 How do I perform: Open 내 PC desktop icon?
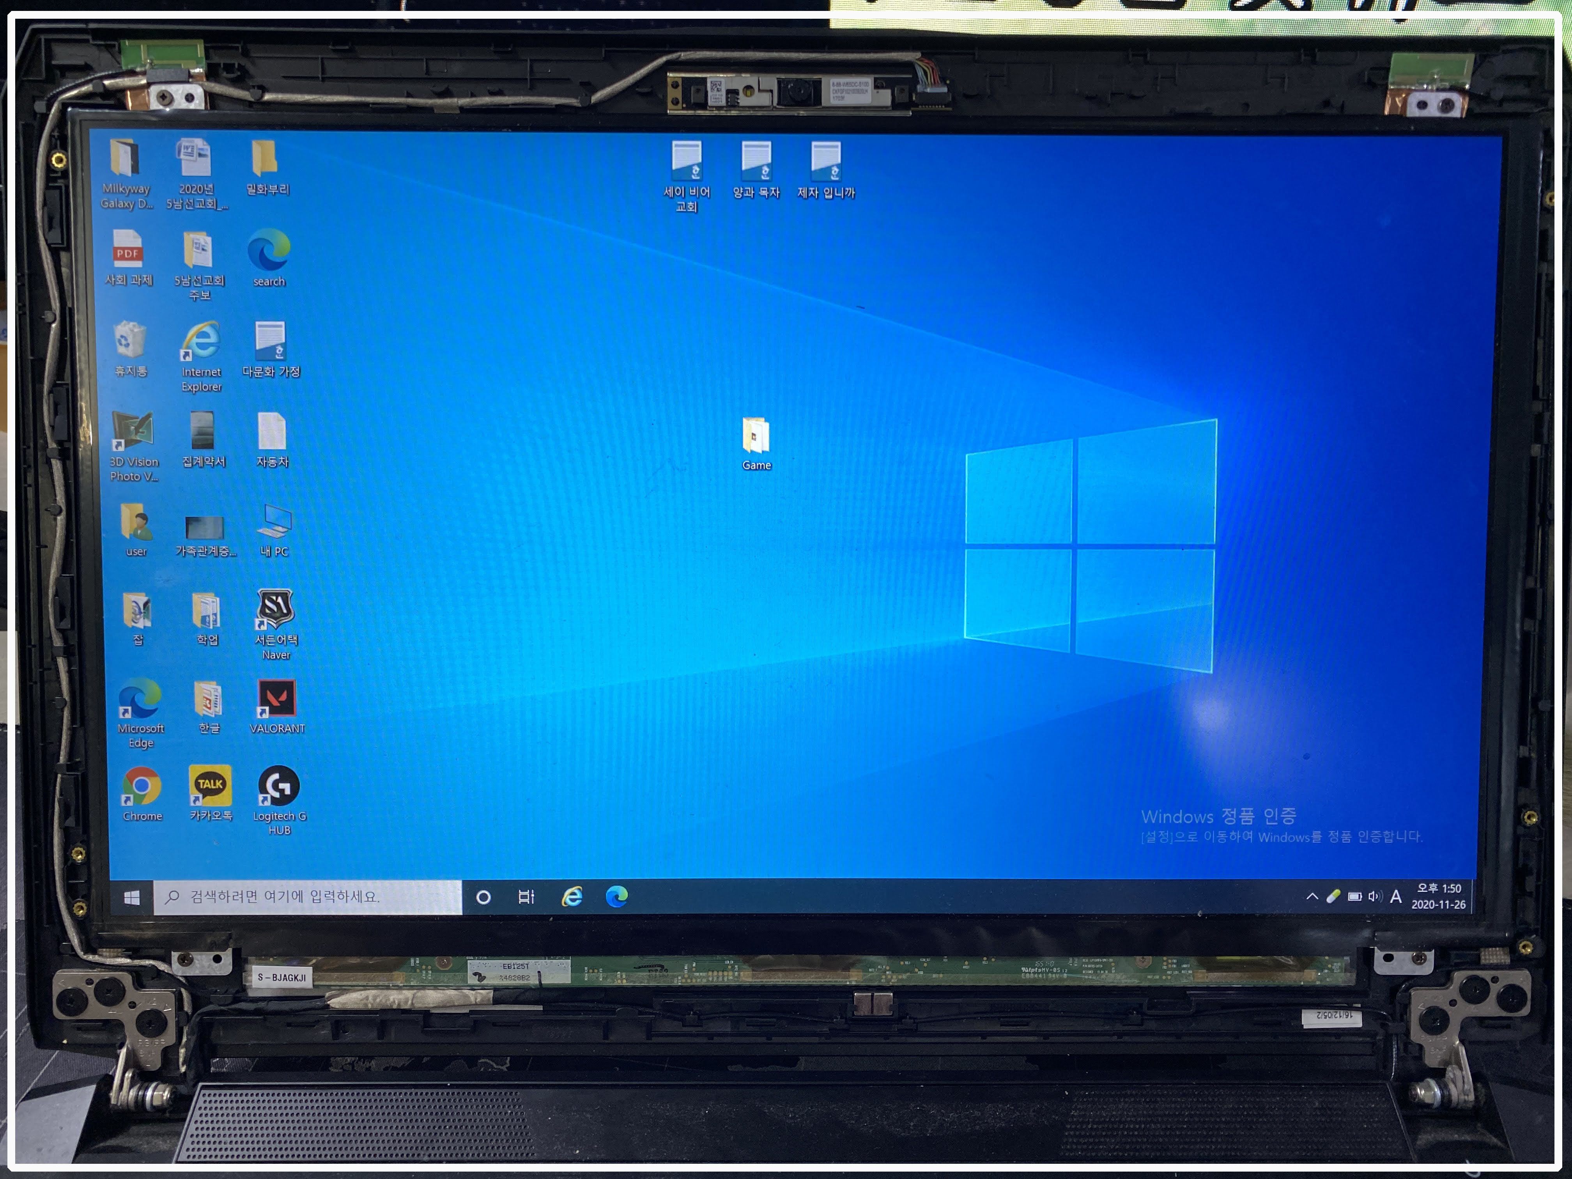[274, 522]
